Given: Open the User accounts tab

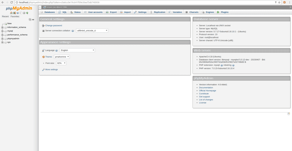Looking at the screenshot, I should (x=93, y=12).
